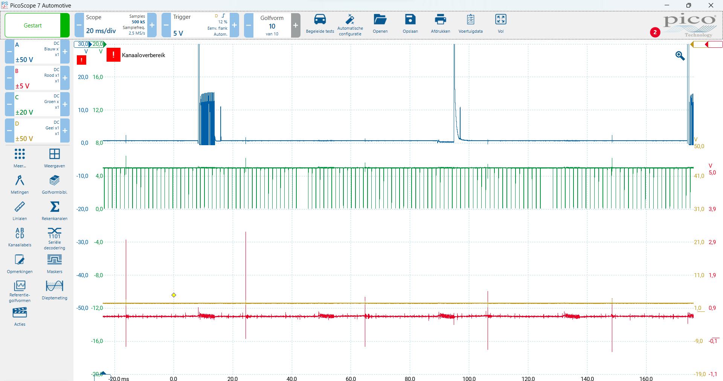Open the Linialen rulers tool
The height and width of the screenshot is (381, 723).
tap(20, 207)
